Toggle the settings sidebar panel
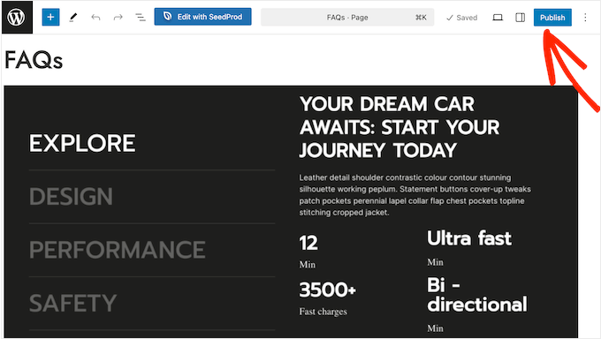601x339 pixels. click(520, 18)
